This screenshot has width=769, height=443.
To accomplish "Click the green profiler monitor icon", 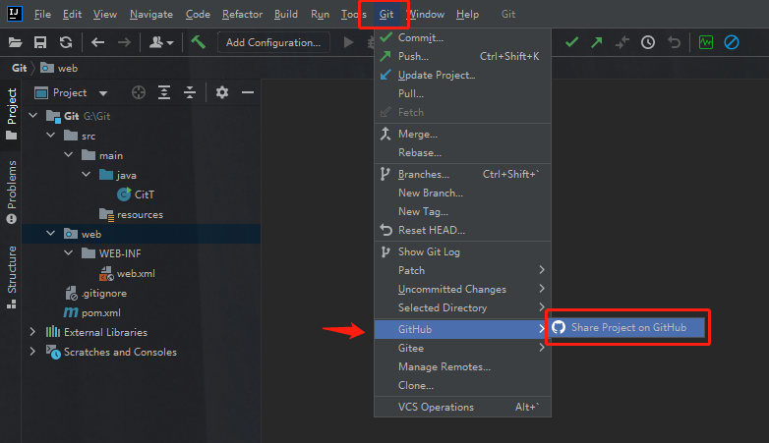I will [706, 42].
